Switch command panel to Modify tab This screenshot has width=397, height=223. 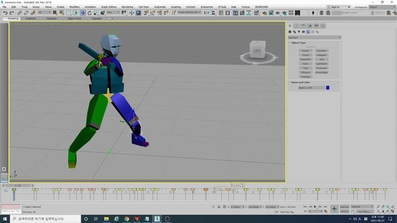tap(297, 26)
